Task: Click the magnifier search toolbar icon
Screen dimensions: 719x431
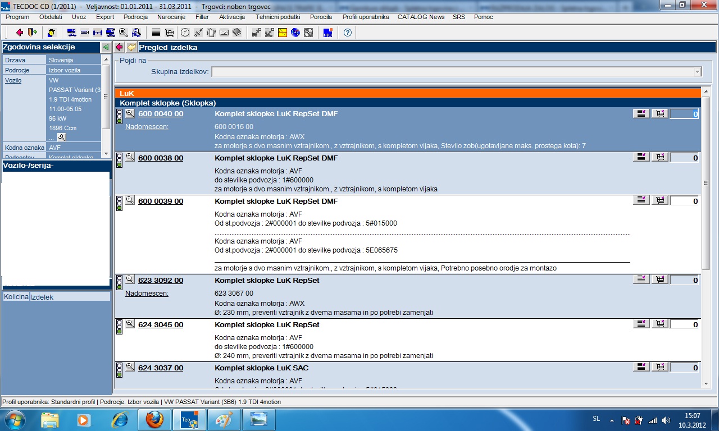Action: click(x=123, y=33)
